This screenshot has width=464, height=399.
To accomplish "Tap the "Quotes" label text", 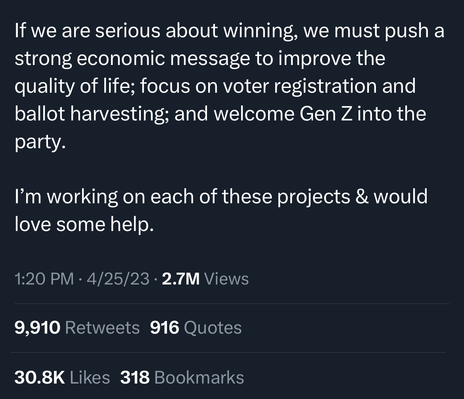I will tap(213, 328).
